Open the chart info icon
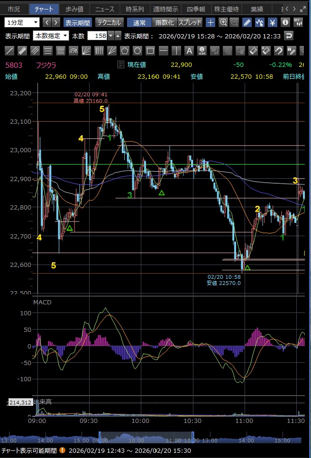The width and height of the screenshot is (311, 458). tap(285, 22)
